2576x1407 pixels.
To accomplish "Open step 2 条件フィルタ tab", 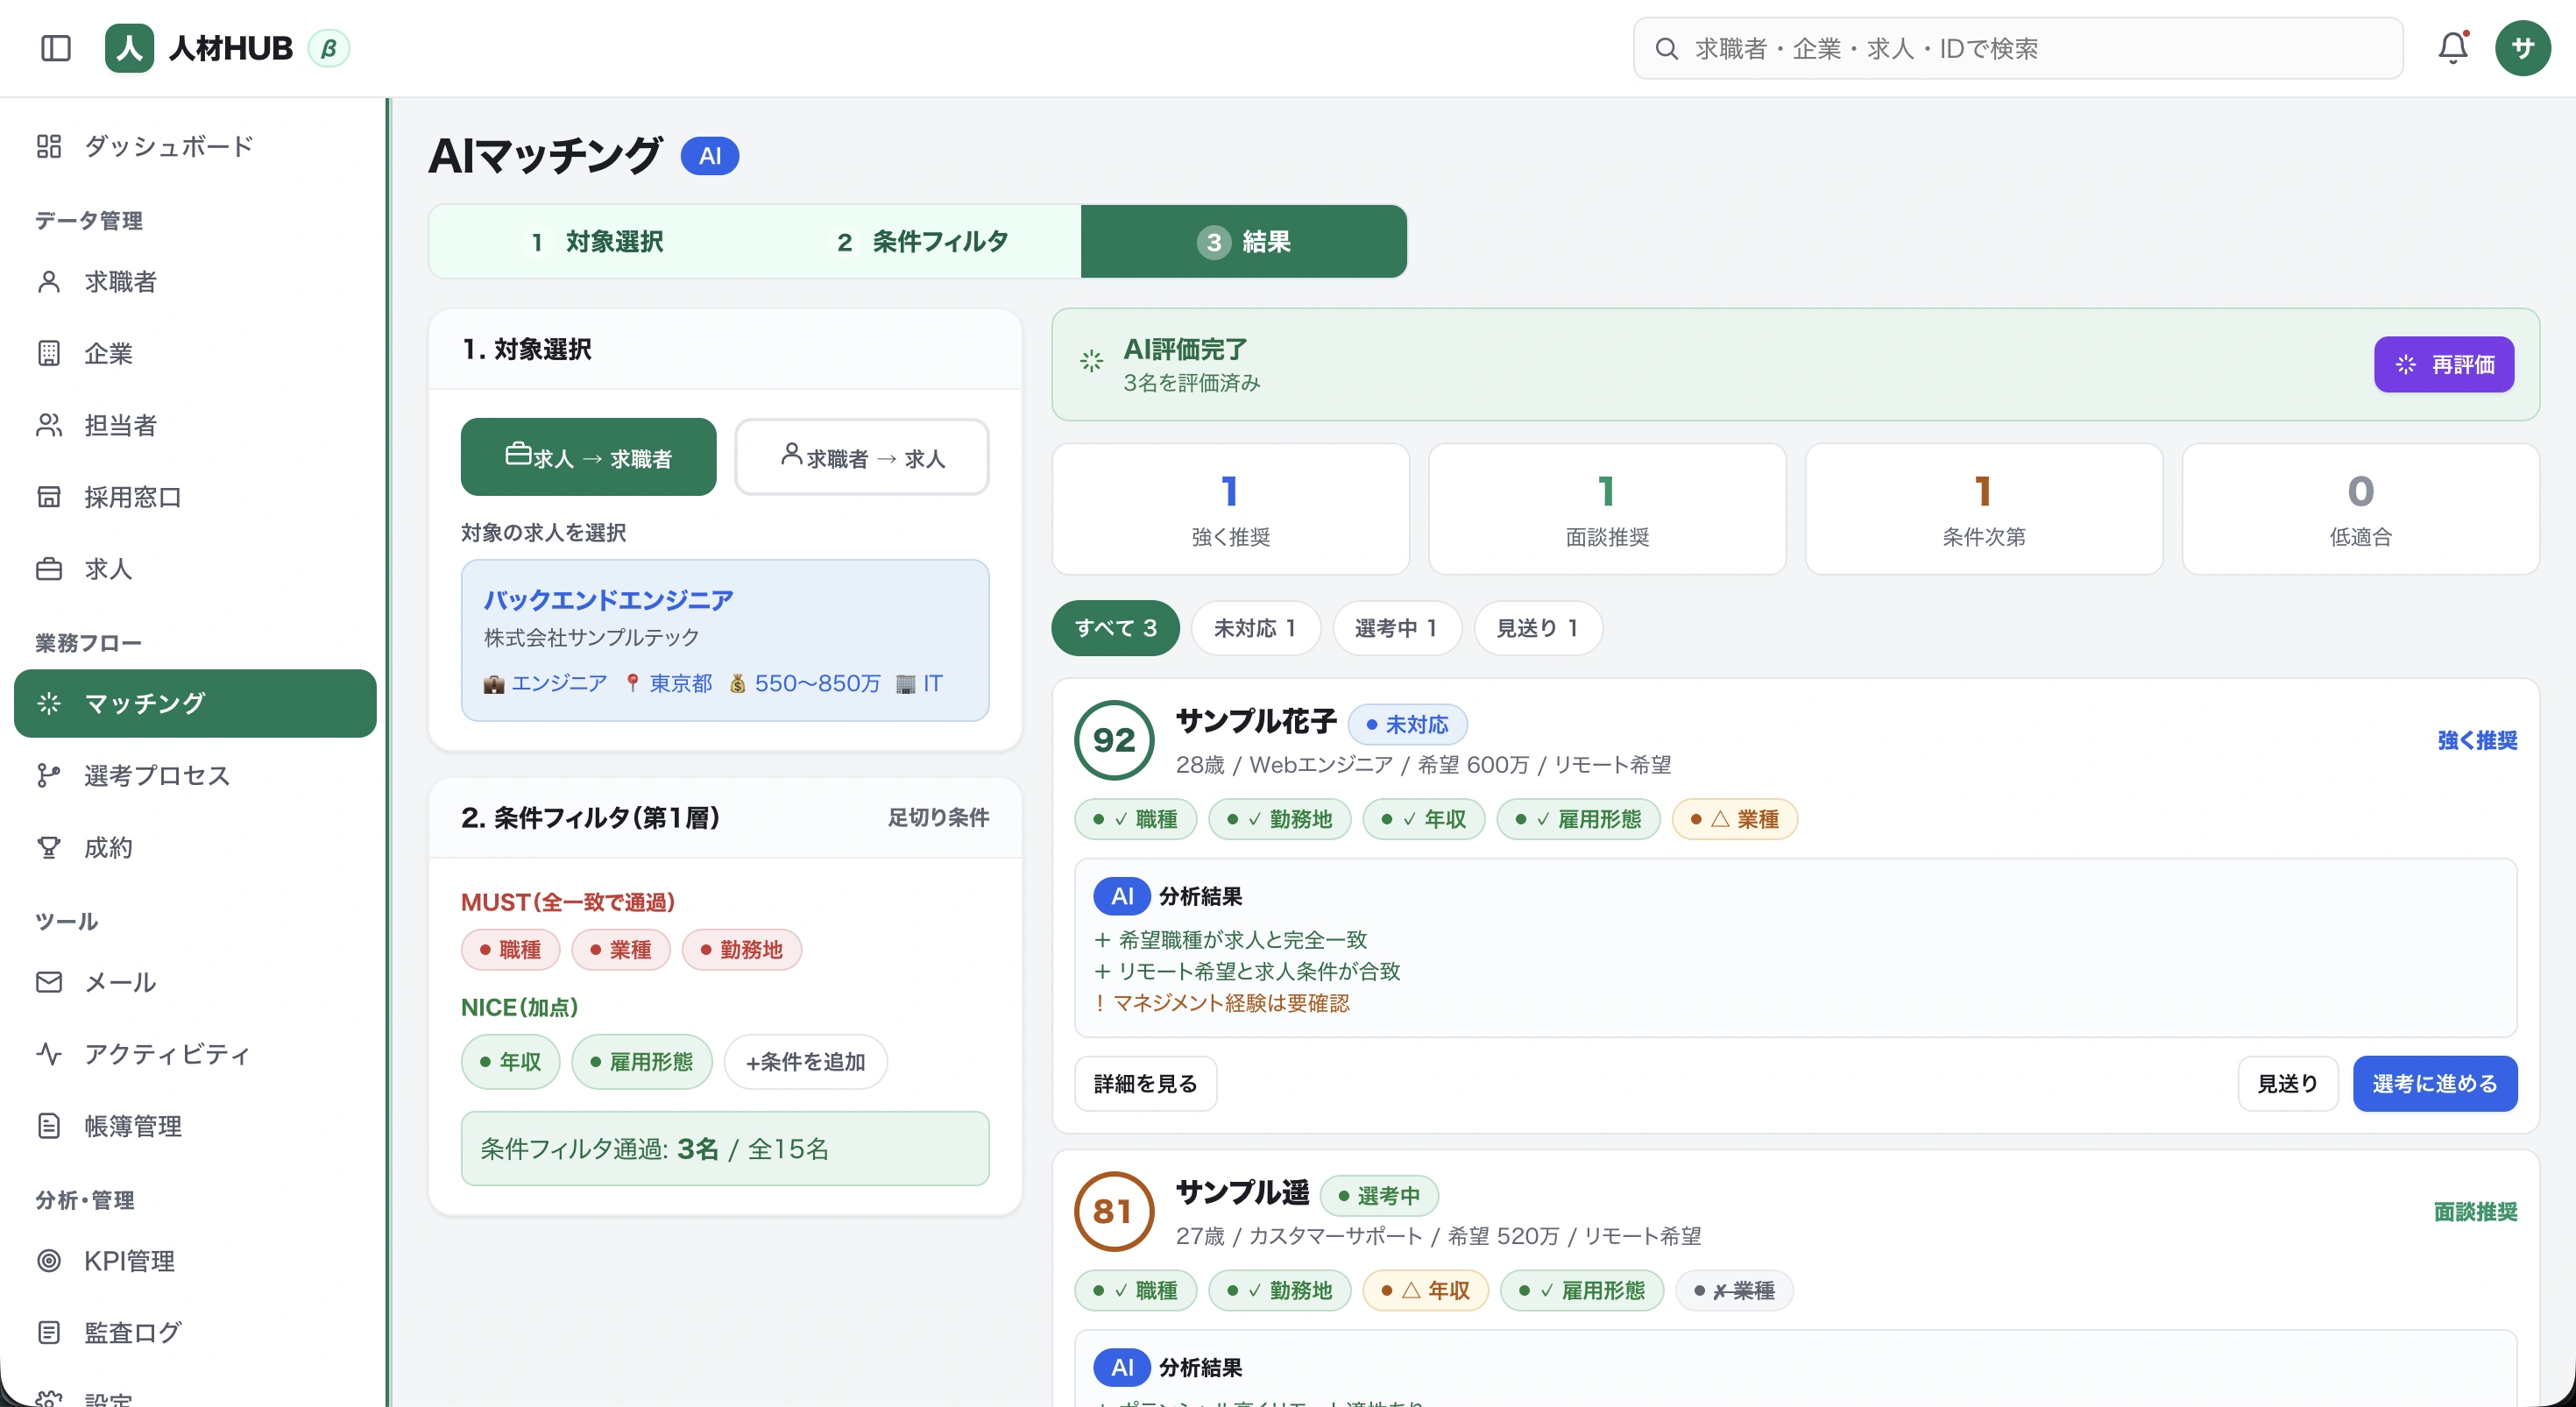I will click(920, 241).
